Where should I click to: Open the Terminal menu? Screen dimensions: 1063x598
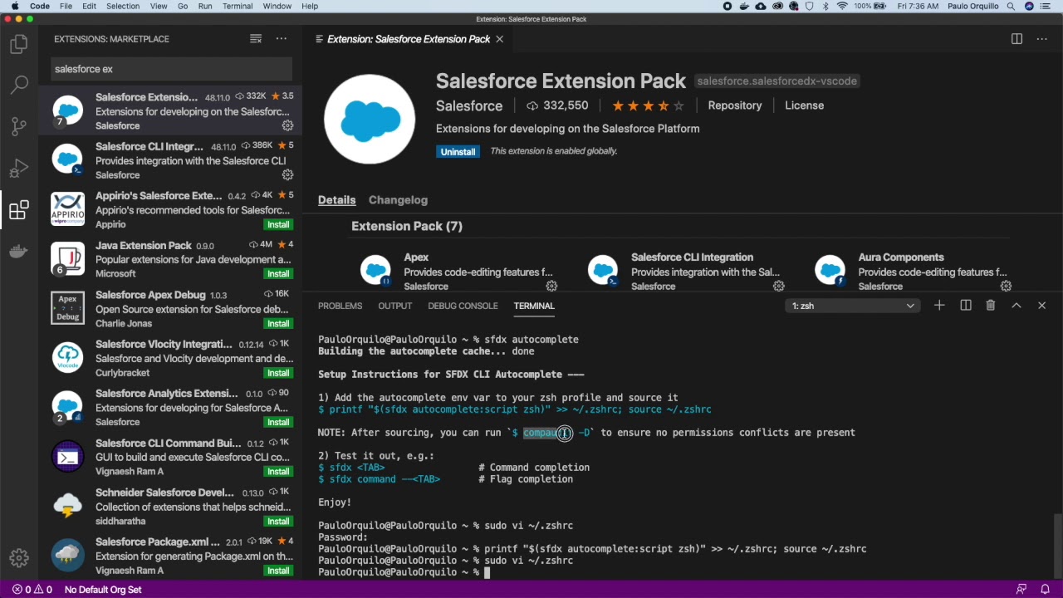(x=237, y=6)
